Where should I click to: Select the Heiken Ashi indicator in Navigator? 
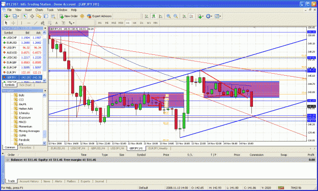click(25, 109)
